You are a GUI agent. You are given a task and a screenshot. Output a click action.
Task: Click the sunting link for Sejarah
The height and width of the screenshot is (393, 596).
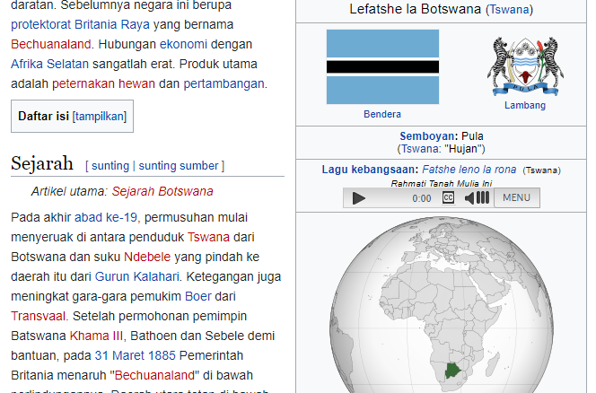110,166
